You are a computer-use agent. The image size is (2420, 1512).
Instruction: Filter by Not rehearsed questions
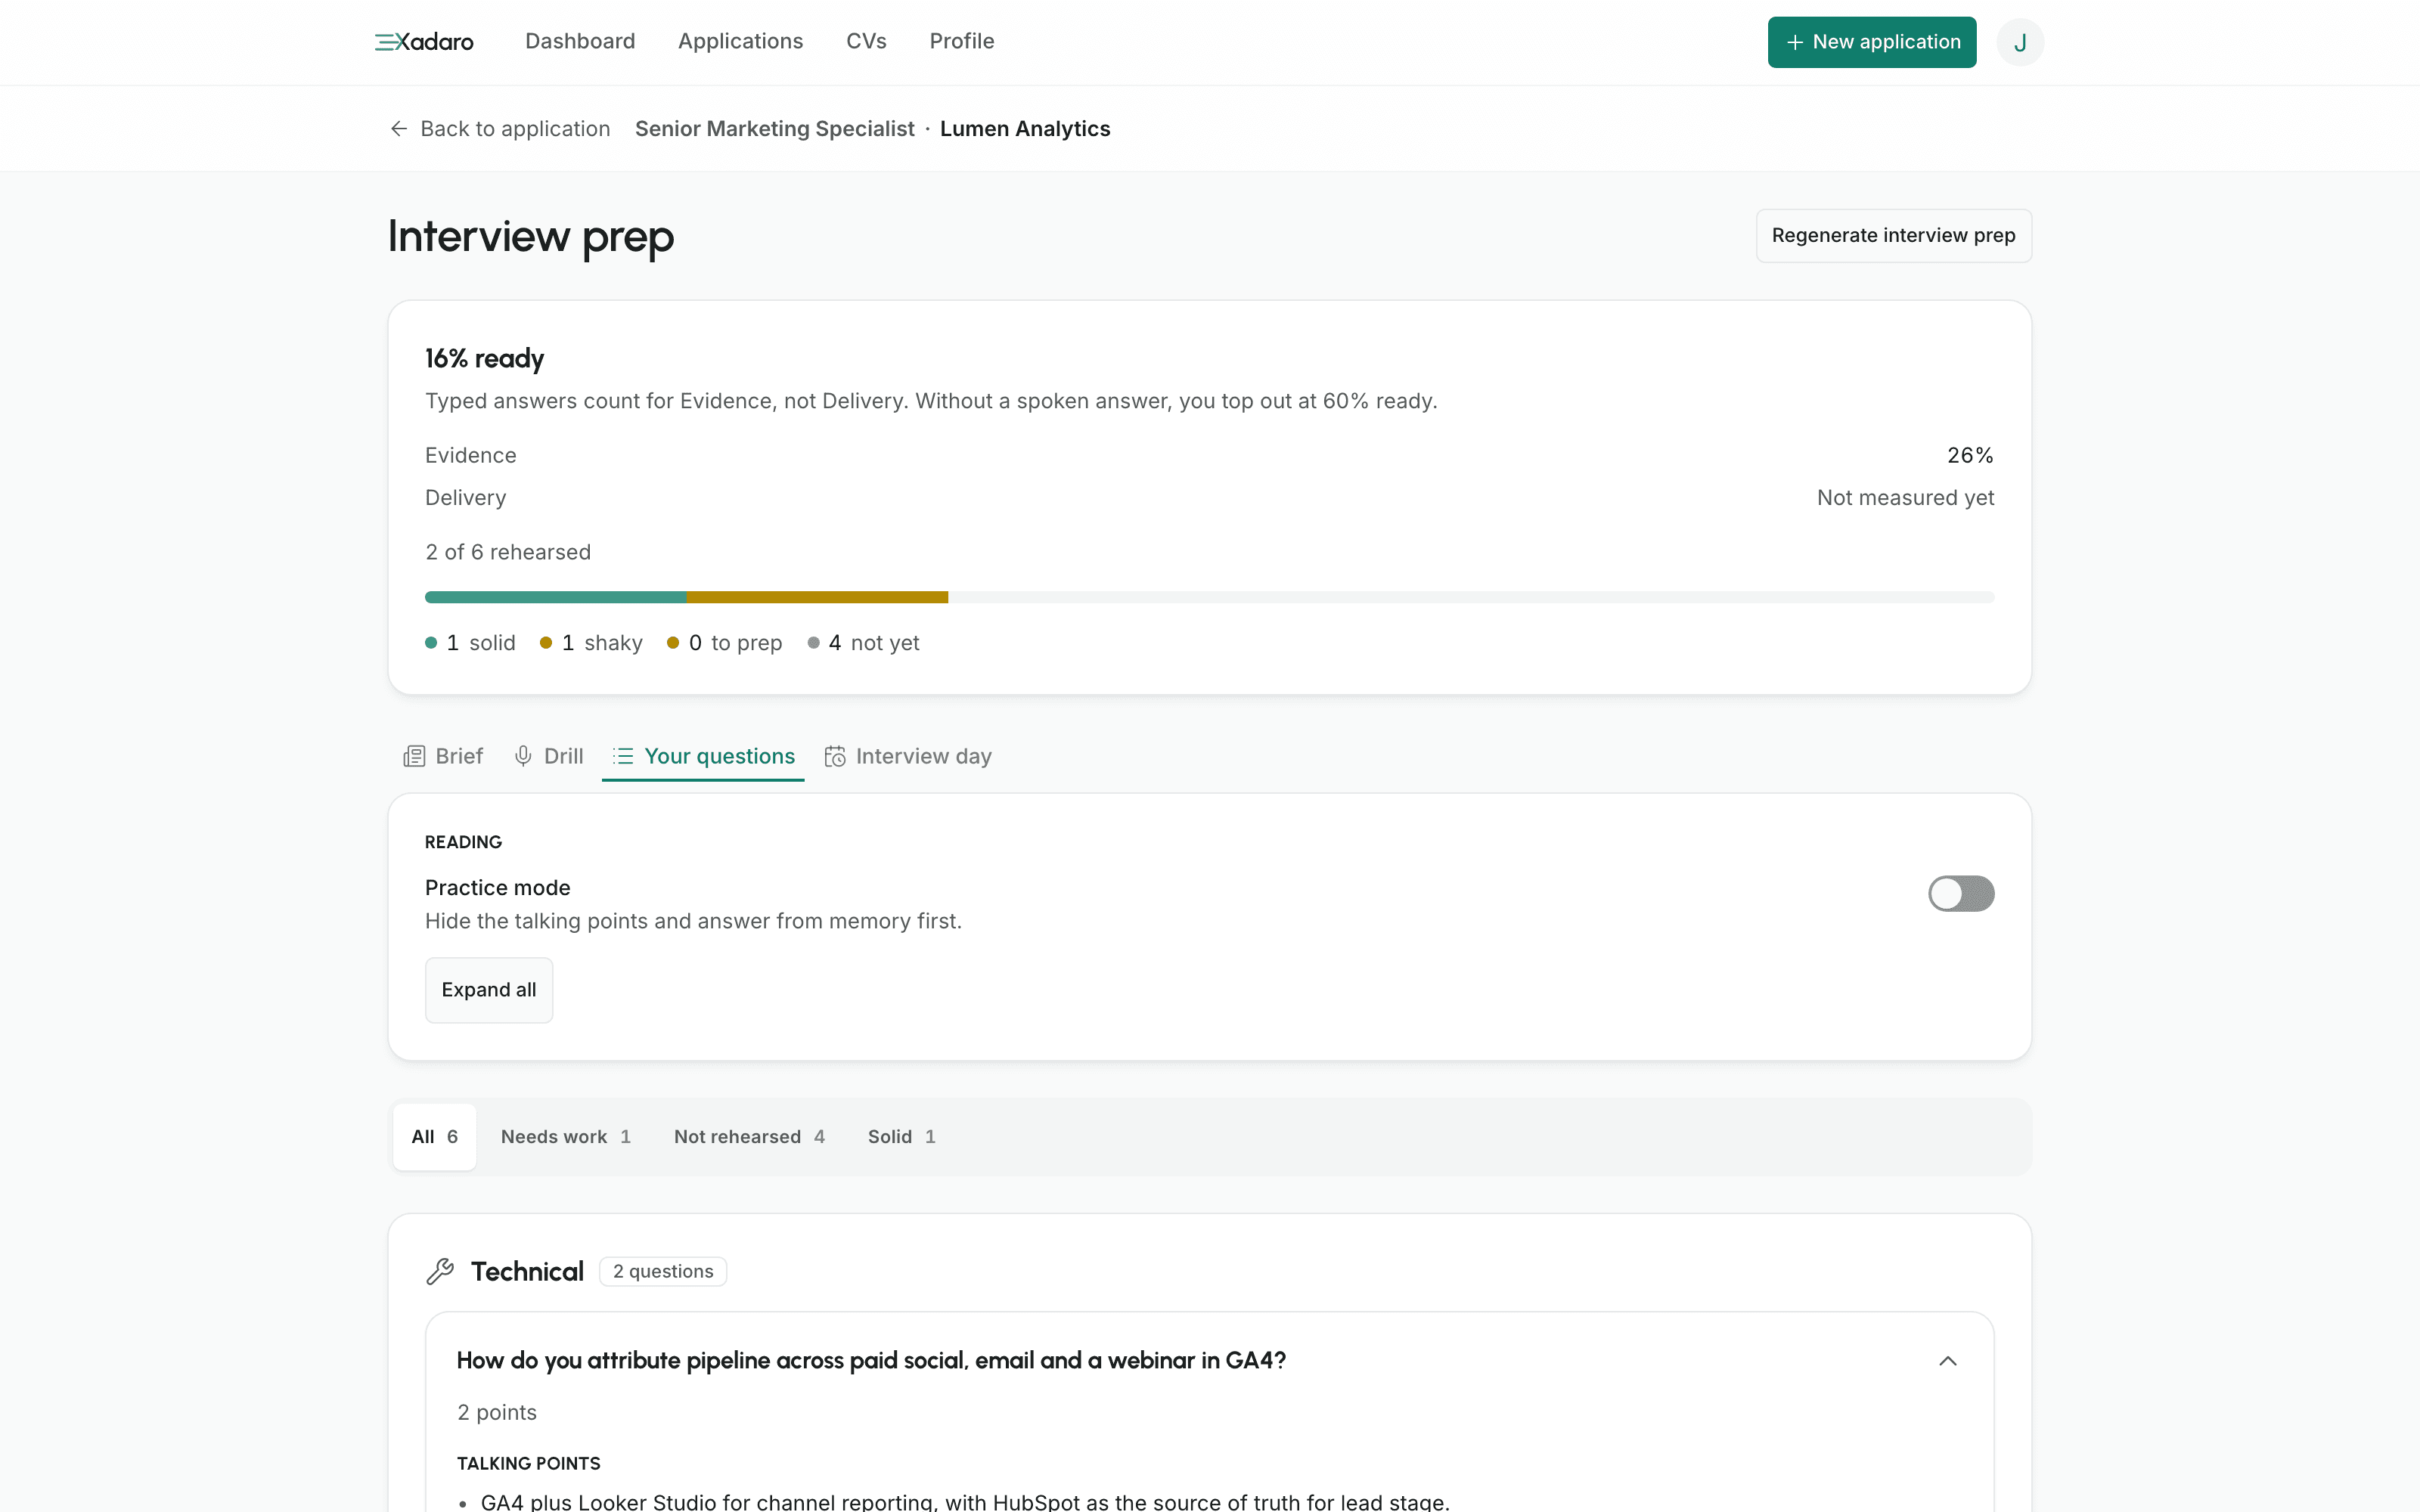click(x=749, y=1137)
